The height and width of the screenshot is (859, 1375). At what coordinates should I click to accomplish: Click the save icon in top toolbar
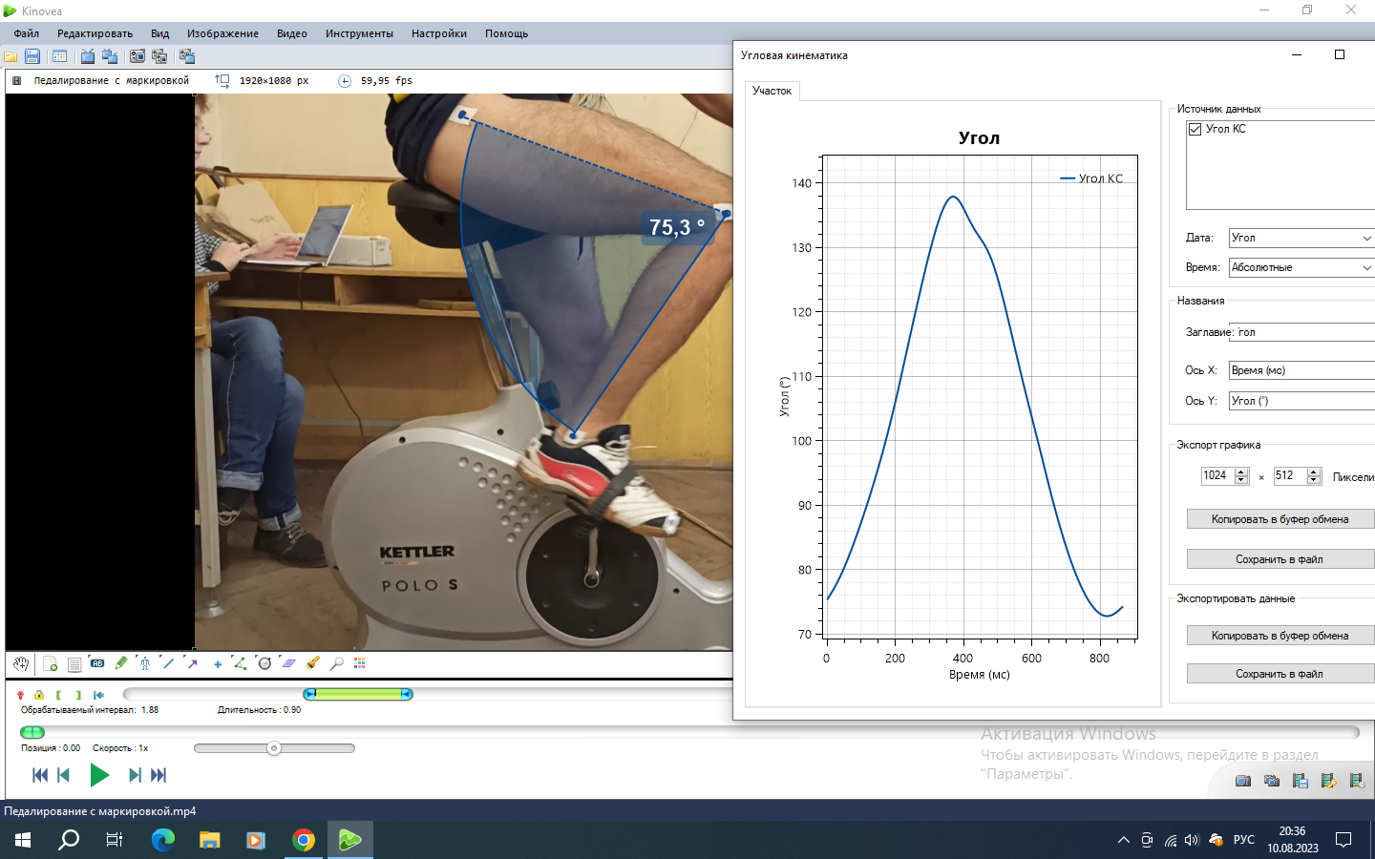[x=32, y=56]
